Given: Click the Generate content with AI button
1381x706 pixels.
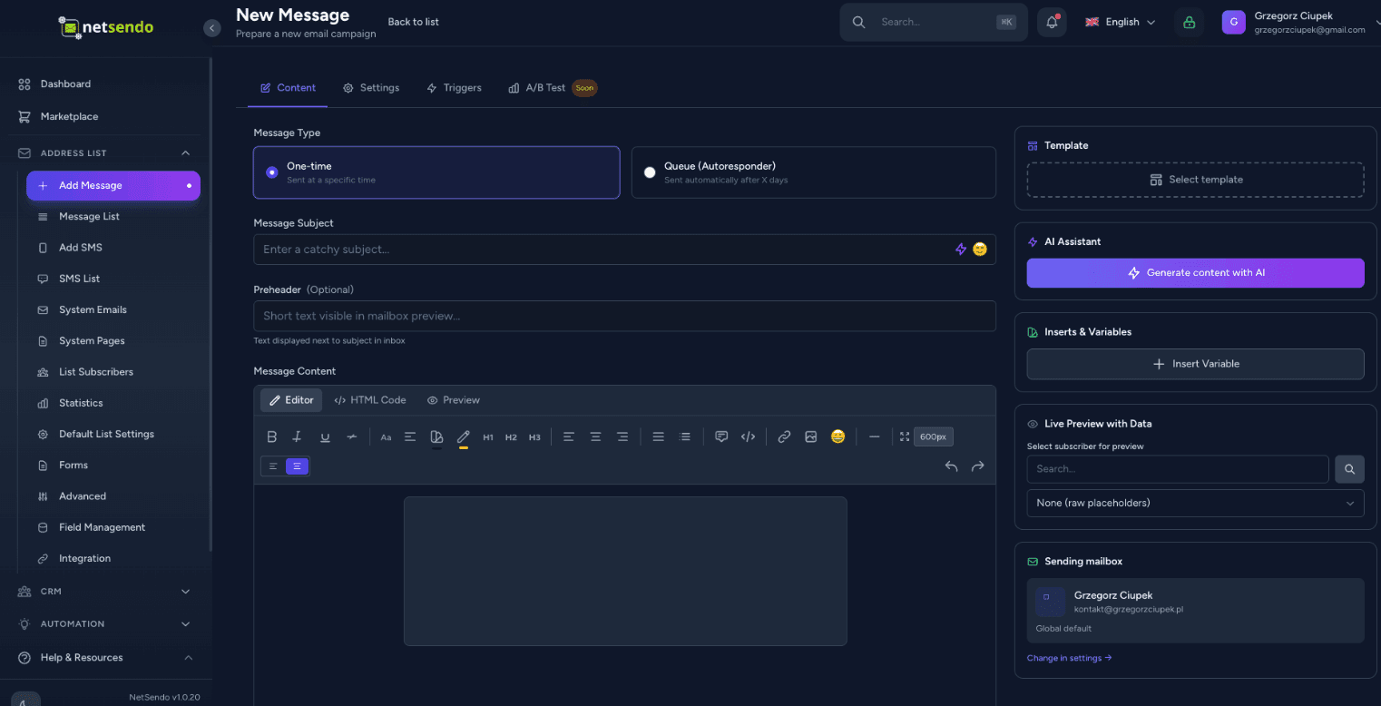Looking at the screenshot, I should (x=1195, y=272).
